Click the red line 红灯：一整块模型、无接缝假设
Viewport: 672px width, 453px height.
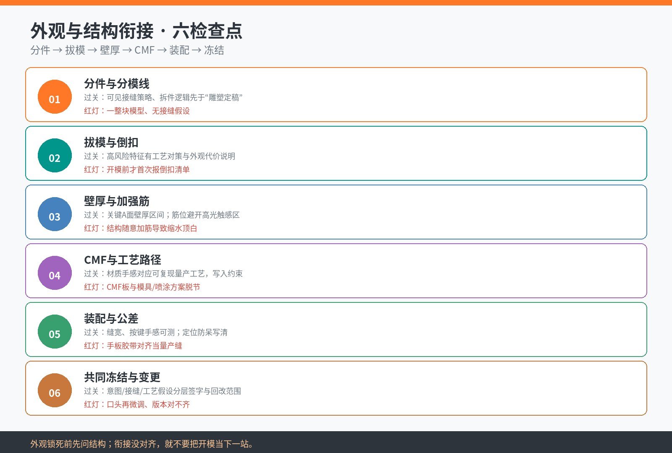point(137,111)
